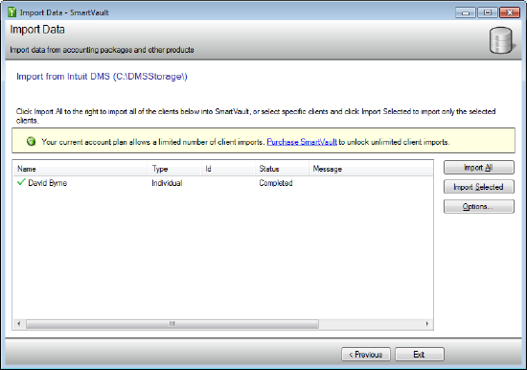Screen dimensions: 527x370
Task: Click the Message column header
Action: [371, 169]
